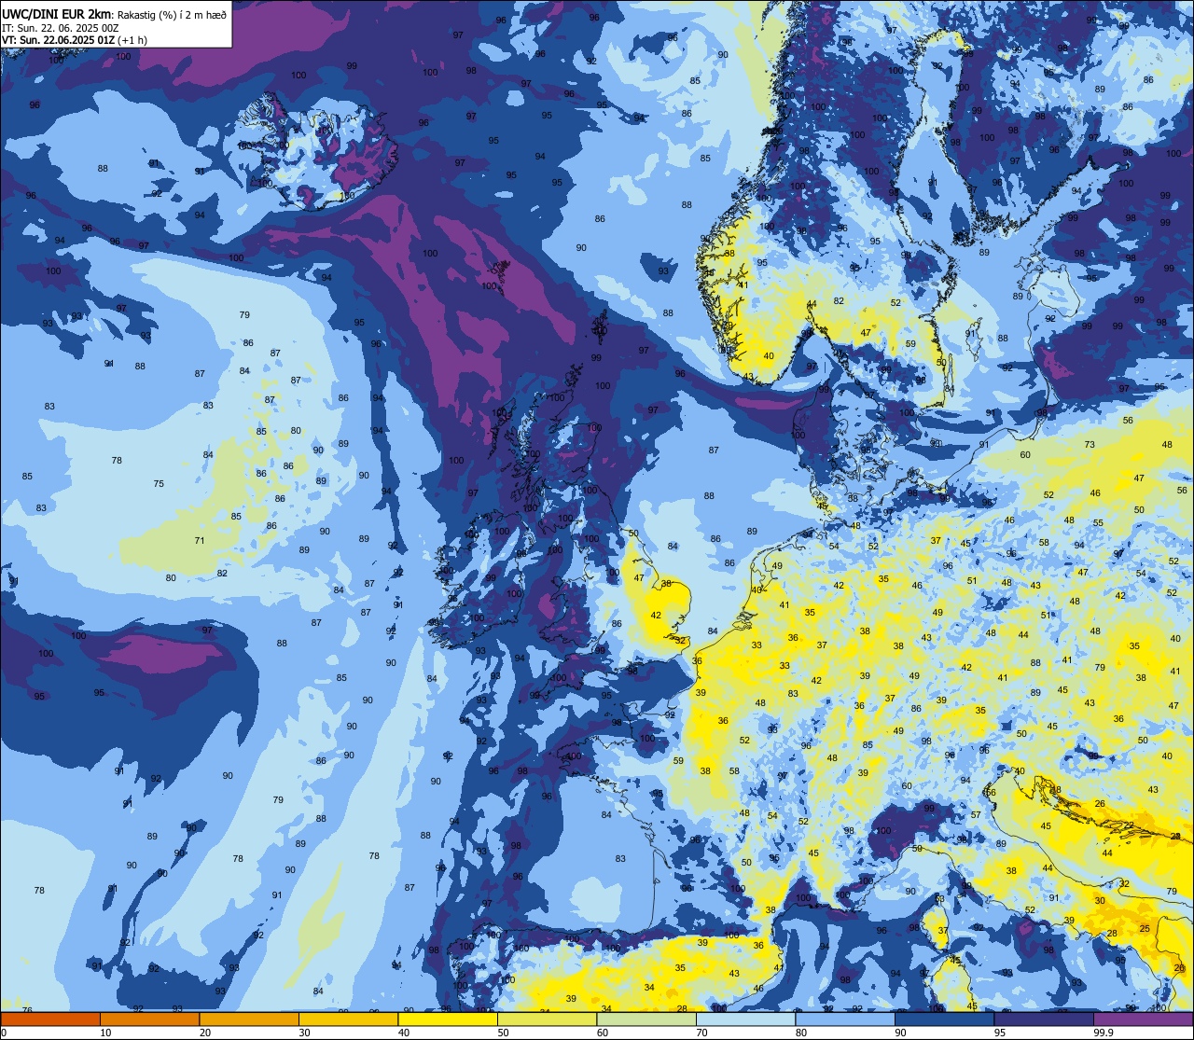Image resolution: width=1194 pixels, height=1040 pixels.
Task: Click the dark orange 0–10 legend swatch
Action: (50, 1019)
